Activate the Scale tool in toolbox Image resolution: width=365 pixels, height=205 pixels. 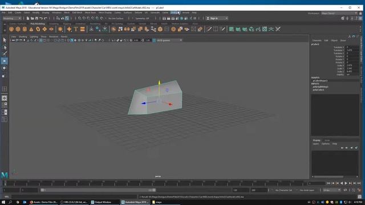[5, 76]
